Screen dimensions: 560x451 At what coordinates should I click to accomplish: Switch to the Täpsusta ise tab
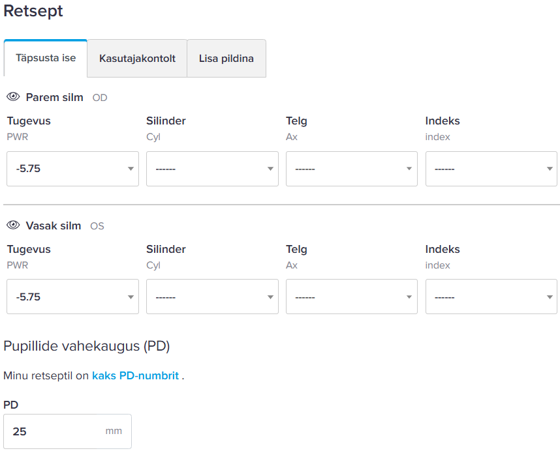(x=46, y=58)
